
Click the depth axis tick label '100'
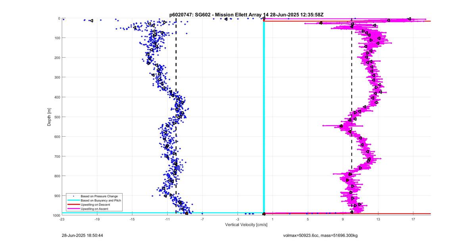point(57,38)
